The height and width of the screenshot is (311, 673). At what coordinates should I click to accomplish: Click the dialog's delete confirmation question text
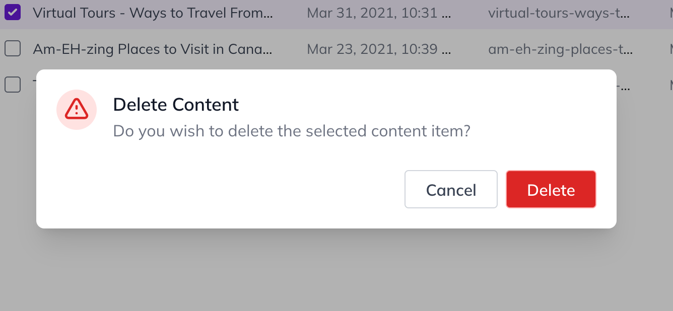click(292, 131)
